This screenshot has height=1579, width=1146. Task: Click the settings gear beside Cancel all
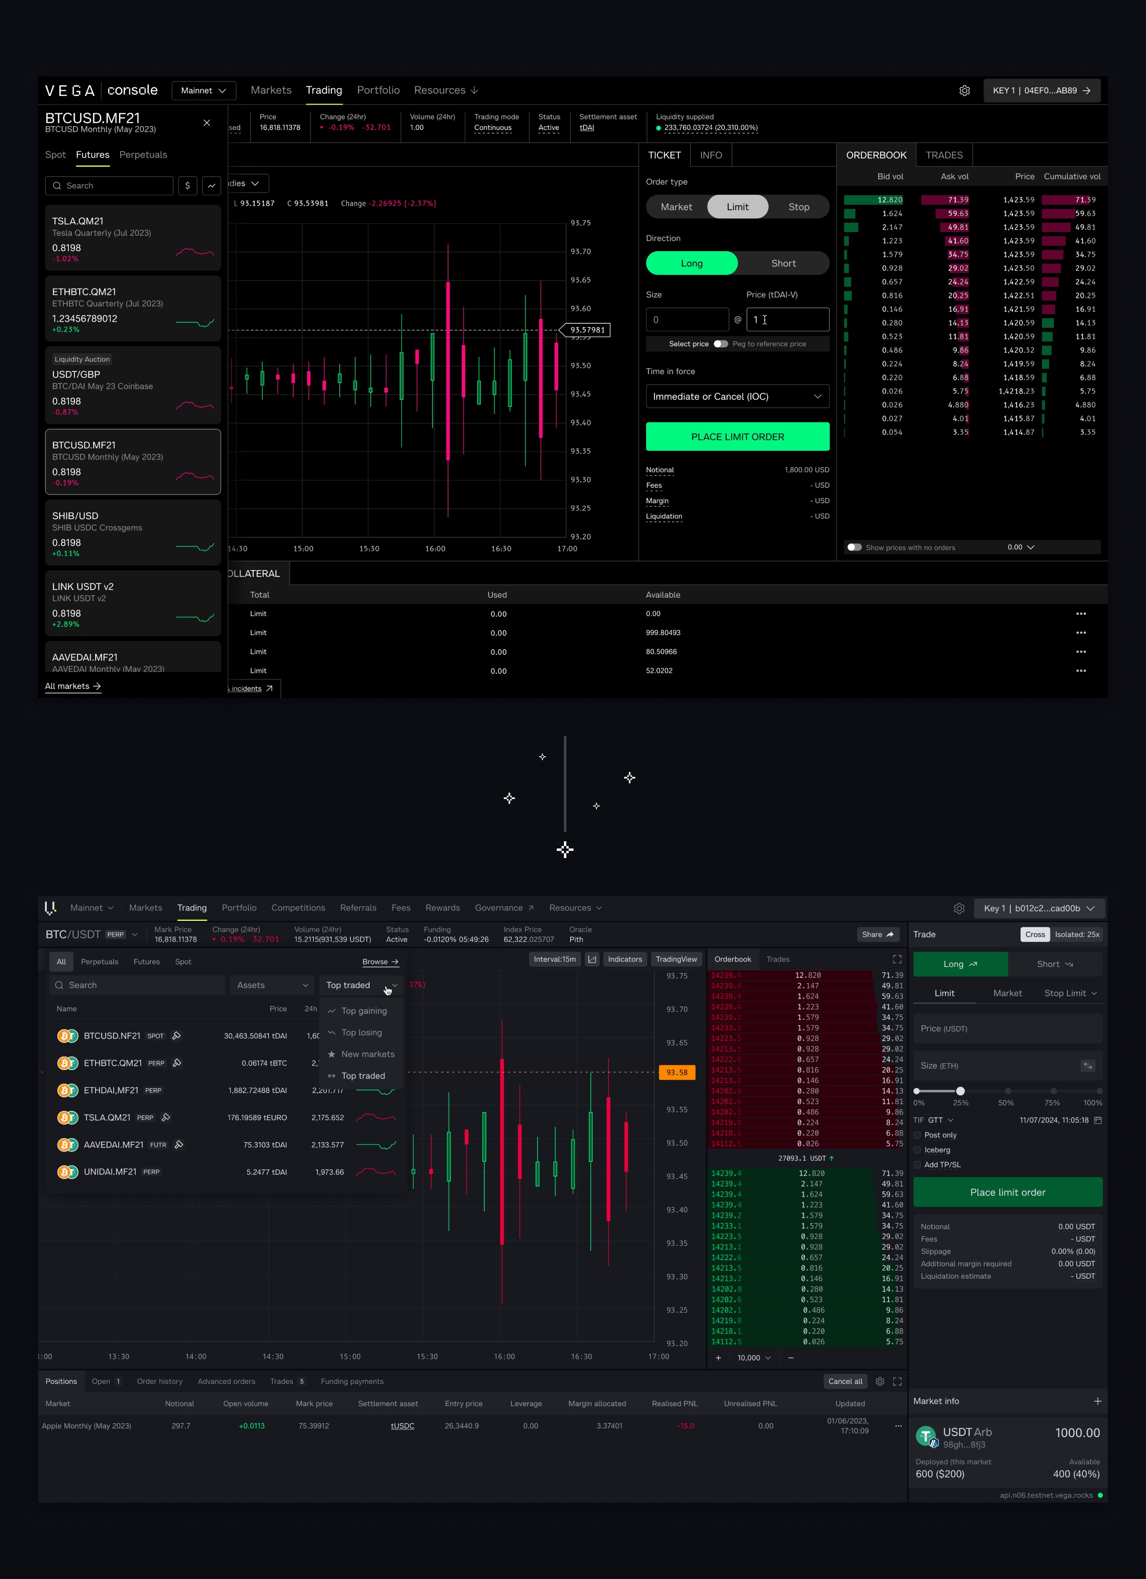point(880,1382)
